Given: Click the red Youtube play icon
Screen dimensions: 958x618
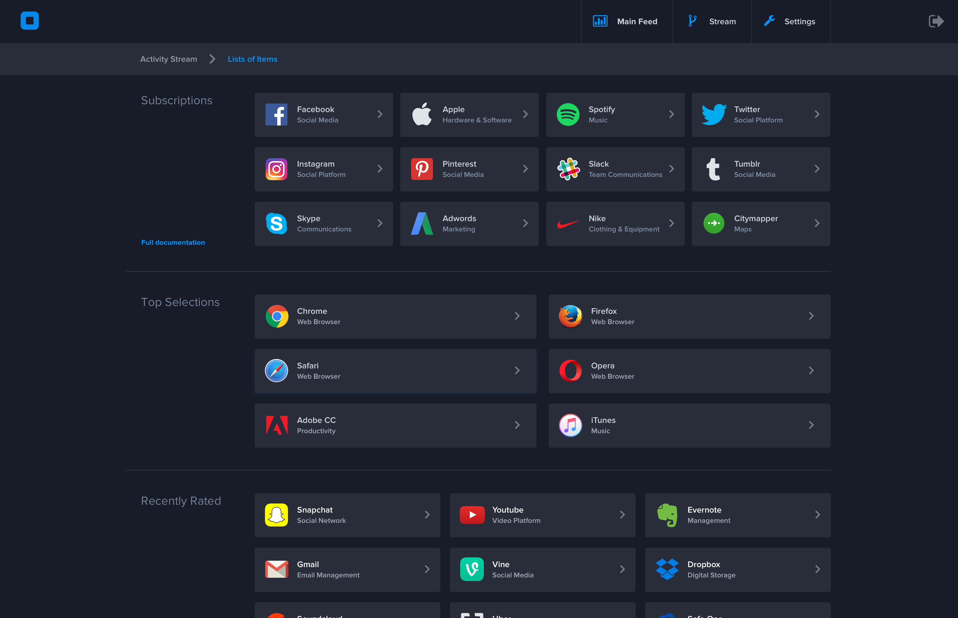Looking at the screenshot, I should point(472,515).
